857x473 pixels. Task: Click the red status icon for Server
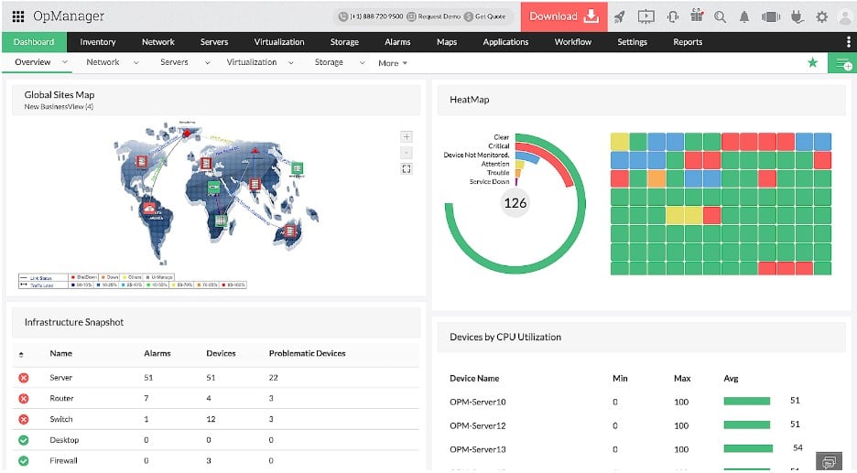point(24,378)
